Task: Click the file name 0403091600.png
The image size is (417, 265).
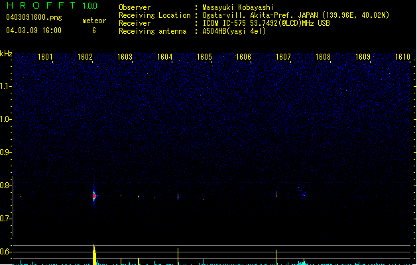Action: tap(34, 17)
